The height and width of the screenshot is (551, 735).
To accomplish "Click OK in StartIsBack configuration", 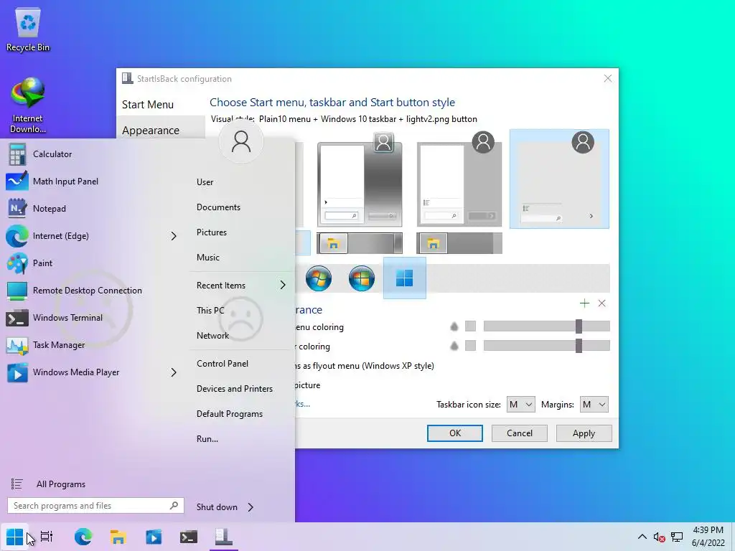I will (x=454, y=433).
